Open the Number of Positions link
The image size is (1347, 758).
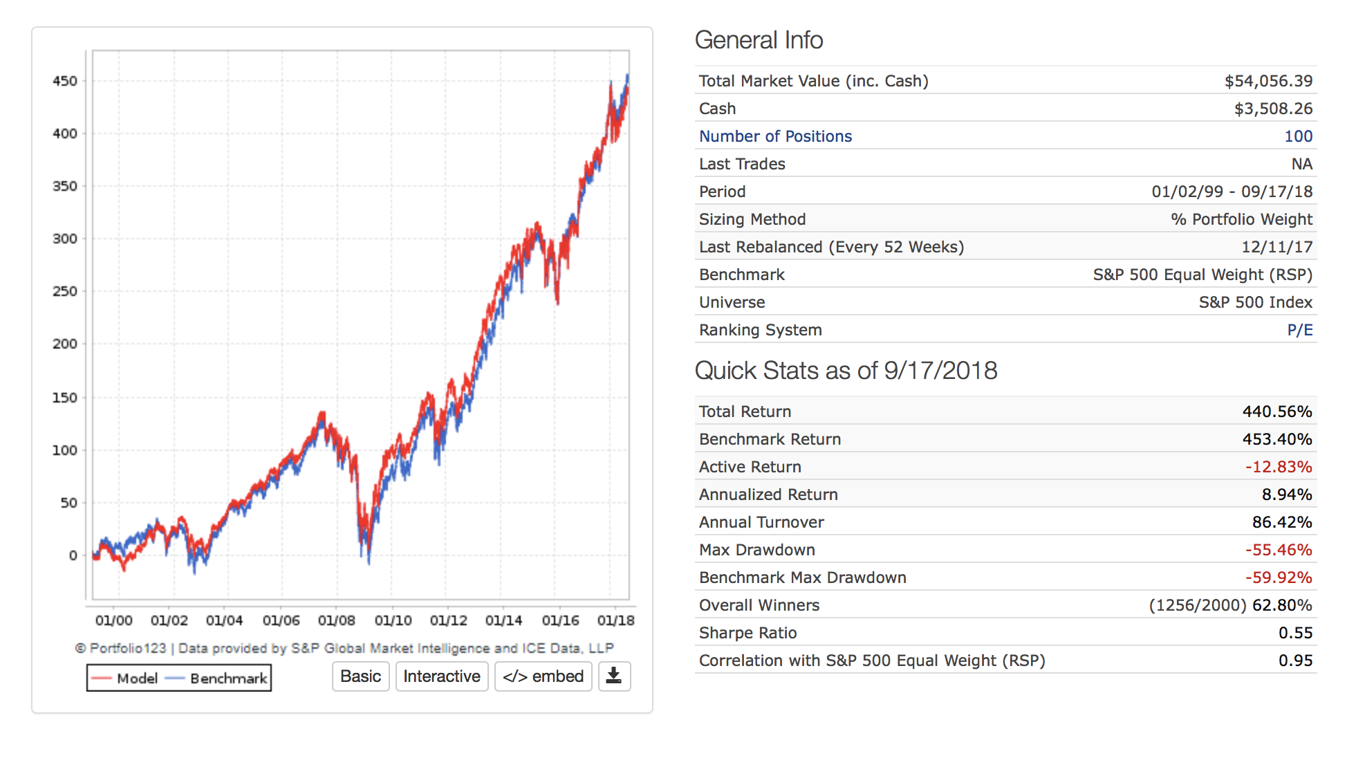(775, 136)
